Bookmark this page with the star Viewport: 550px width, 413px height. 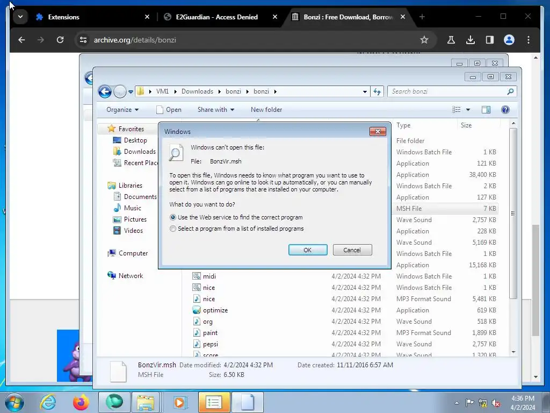click(x=424, y=40)
